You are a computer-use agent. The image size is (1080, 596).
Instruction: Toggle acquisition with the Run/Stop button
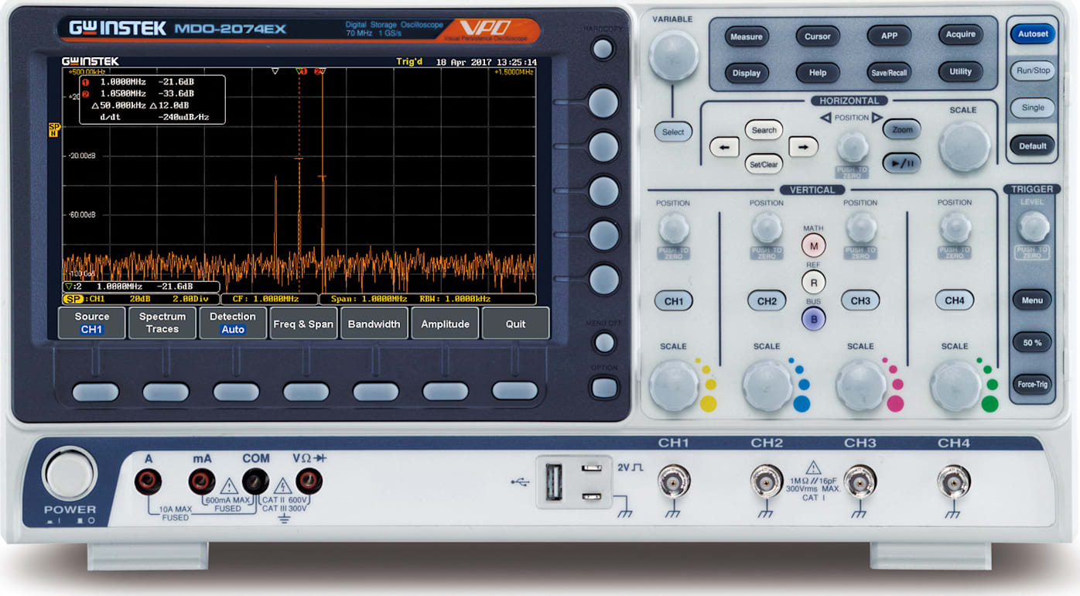coord(1033,70)
